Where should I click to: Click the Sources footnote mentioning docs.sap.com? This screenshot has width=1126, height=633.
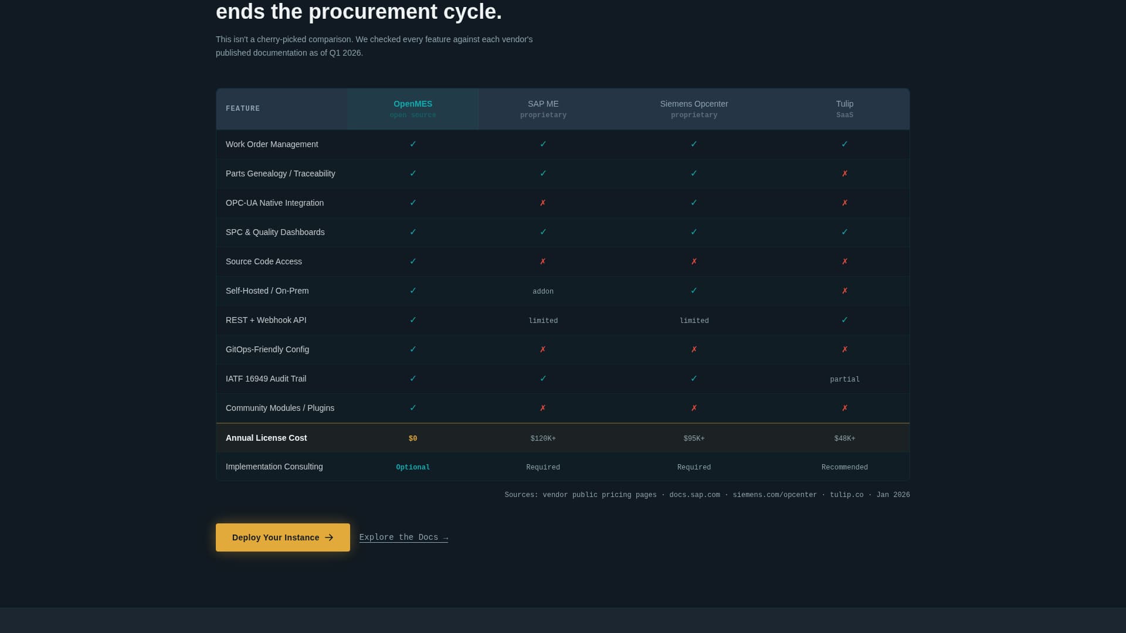[707, 495]
